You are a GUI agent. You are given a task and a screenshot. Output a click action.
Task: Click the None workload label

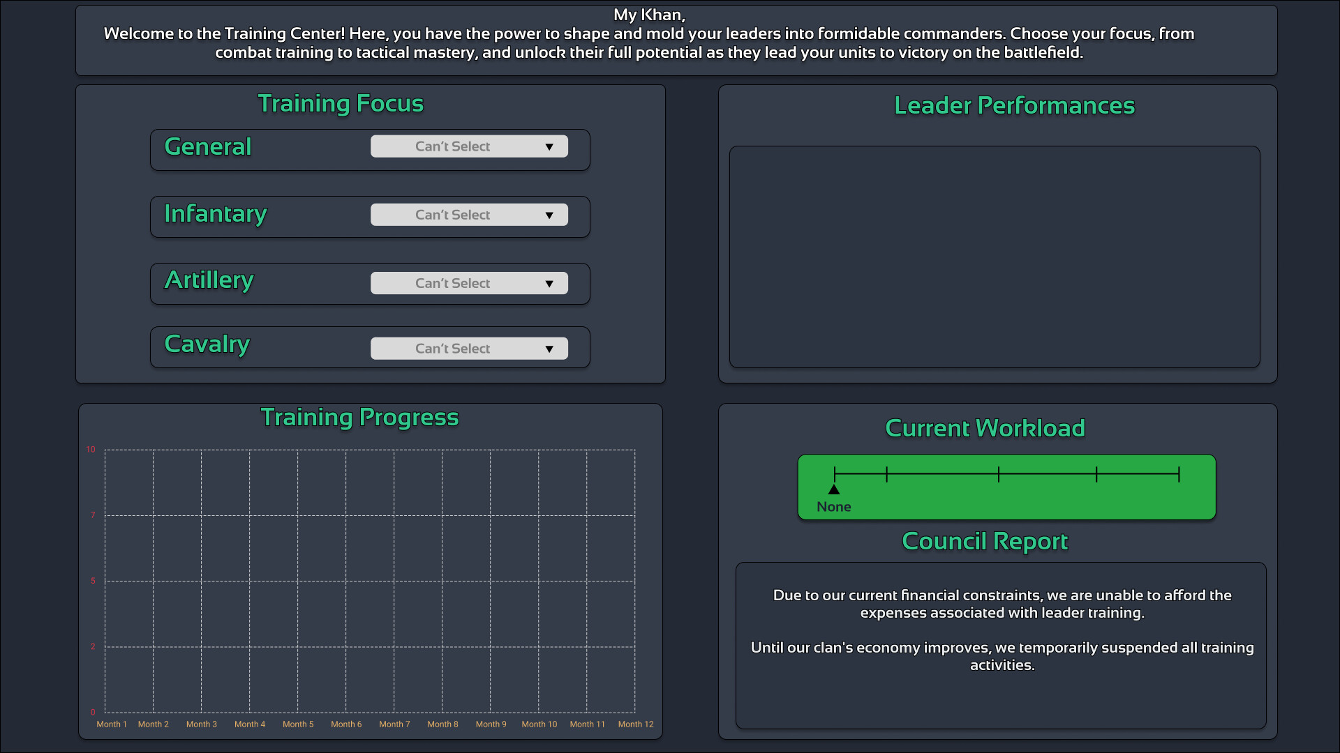[x=834, y=507]
